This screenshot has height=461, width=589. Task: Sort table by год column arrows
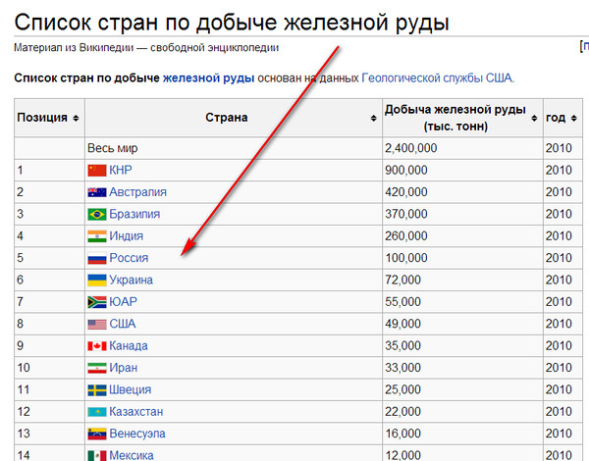(574, 119)
